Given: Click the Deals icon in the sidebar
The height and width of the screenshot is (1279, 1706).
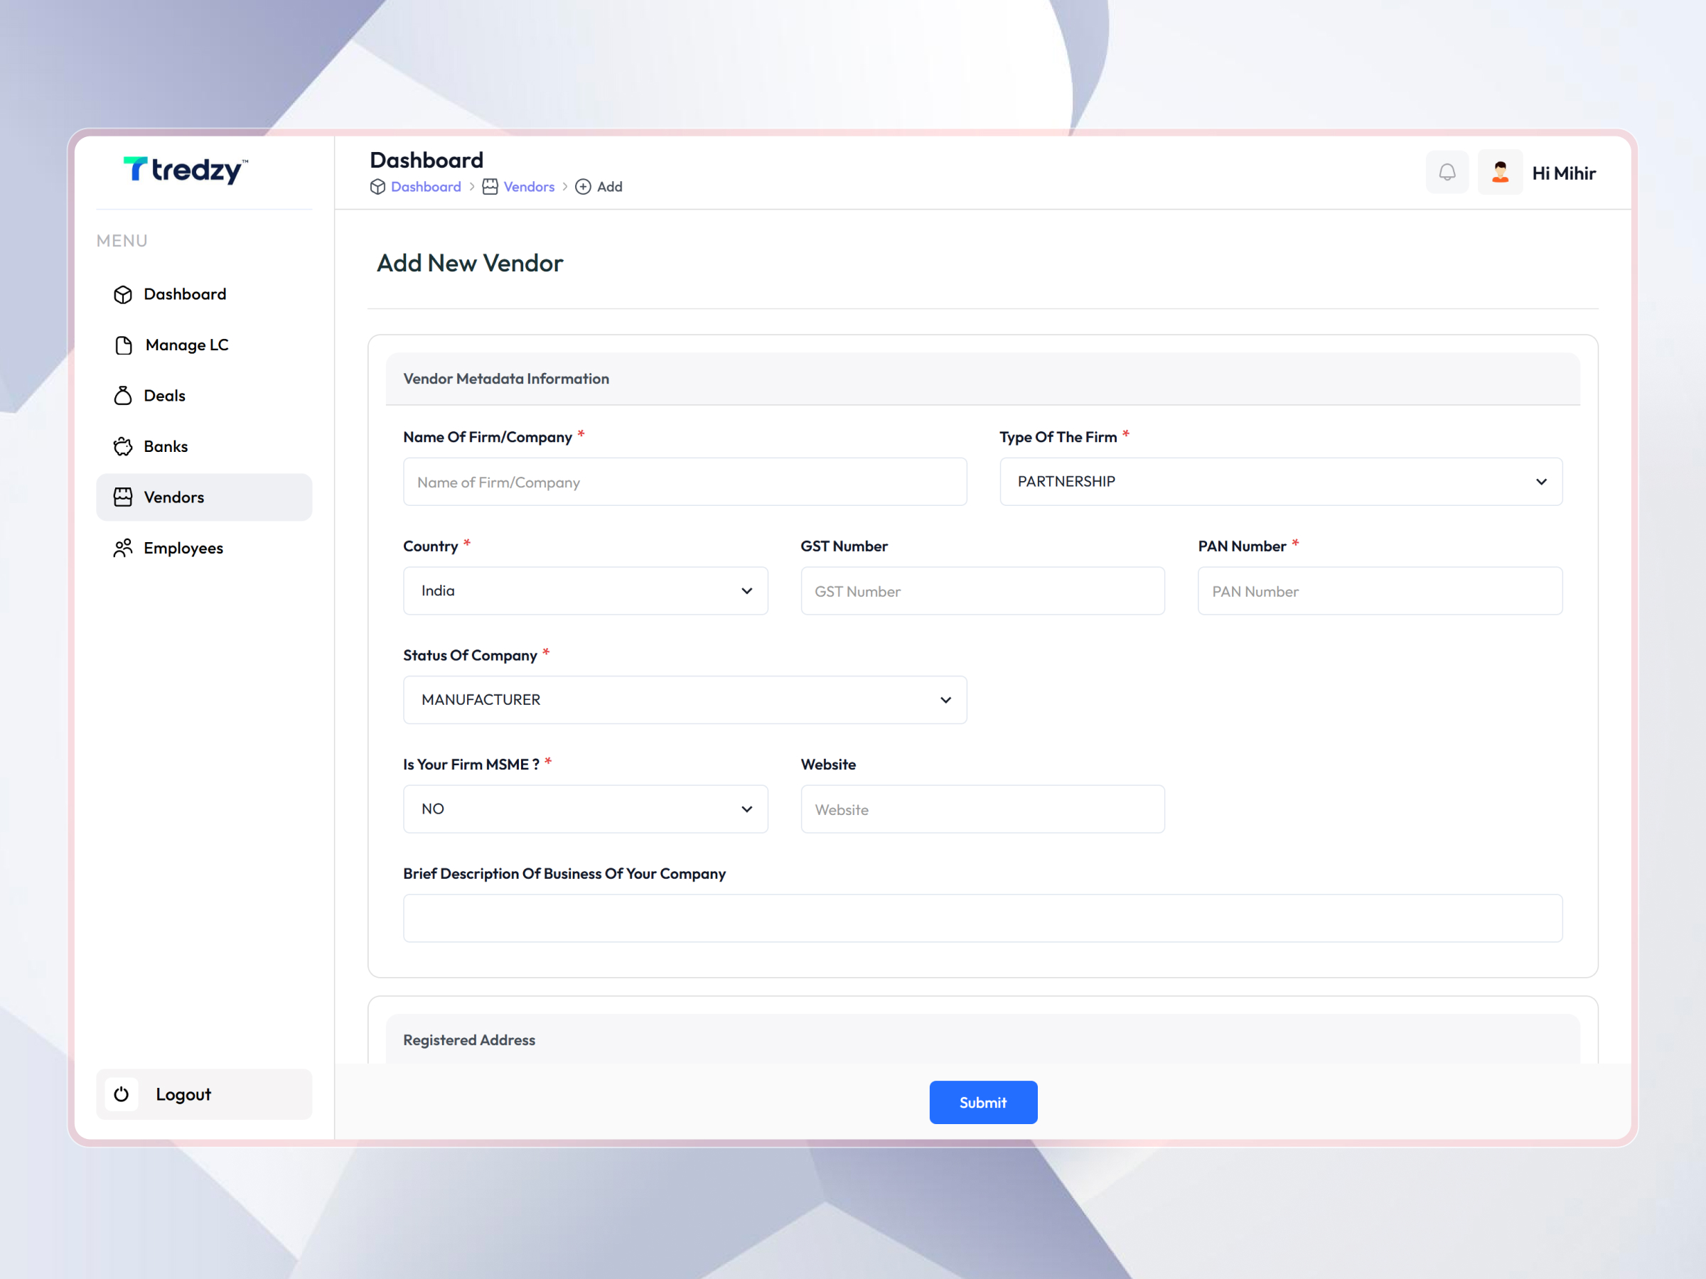Looking at the screenshot, I should pos(124,396).
